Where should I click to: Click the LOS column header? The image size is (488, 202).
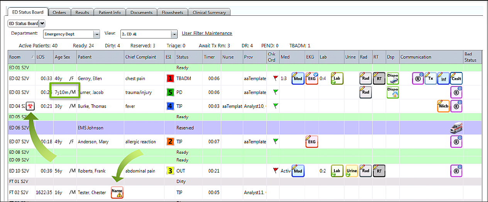pyautogui.click(x=44, y=57)
